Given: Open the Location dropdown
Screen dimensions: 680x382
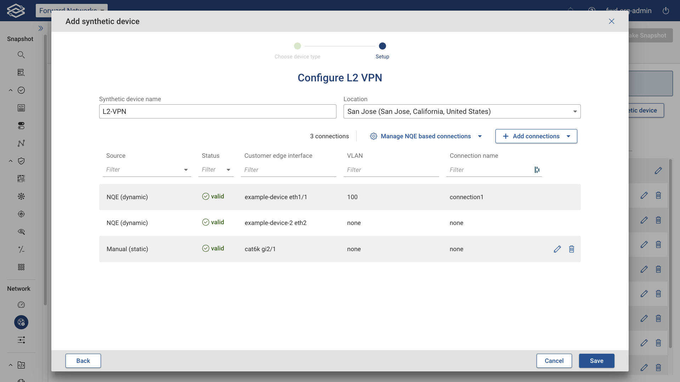Looking at the screenshot, I should pos(574,111).
